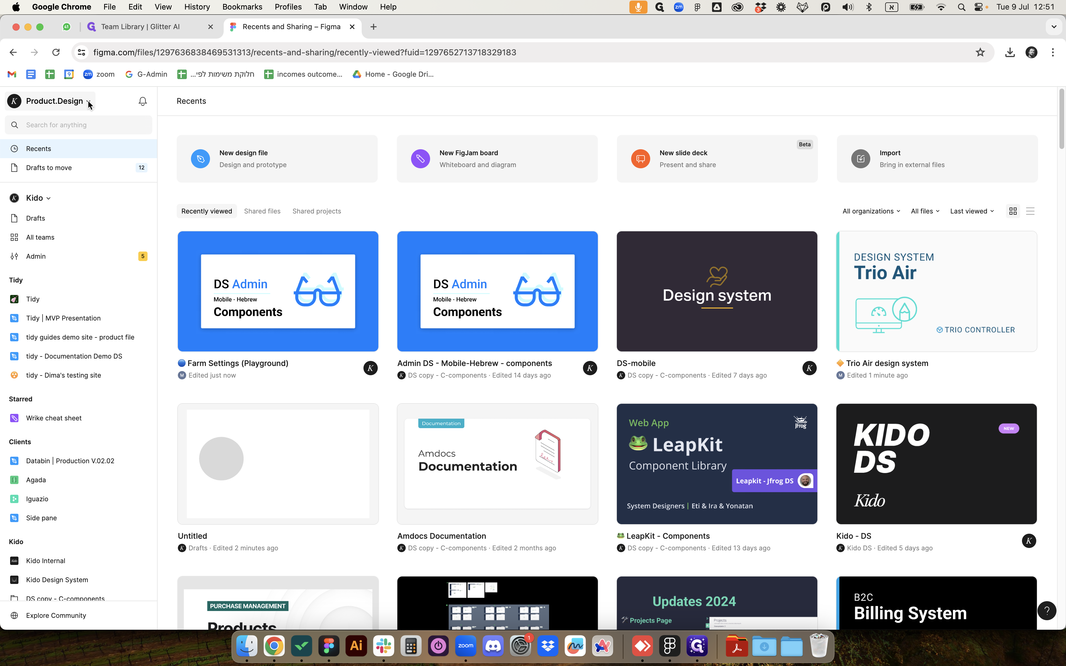Click the page vertical scrollbar
Image resolution: width=1066 pixels, height=666 pixels.
pos(1062,119)
